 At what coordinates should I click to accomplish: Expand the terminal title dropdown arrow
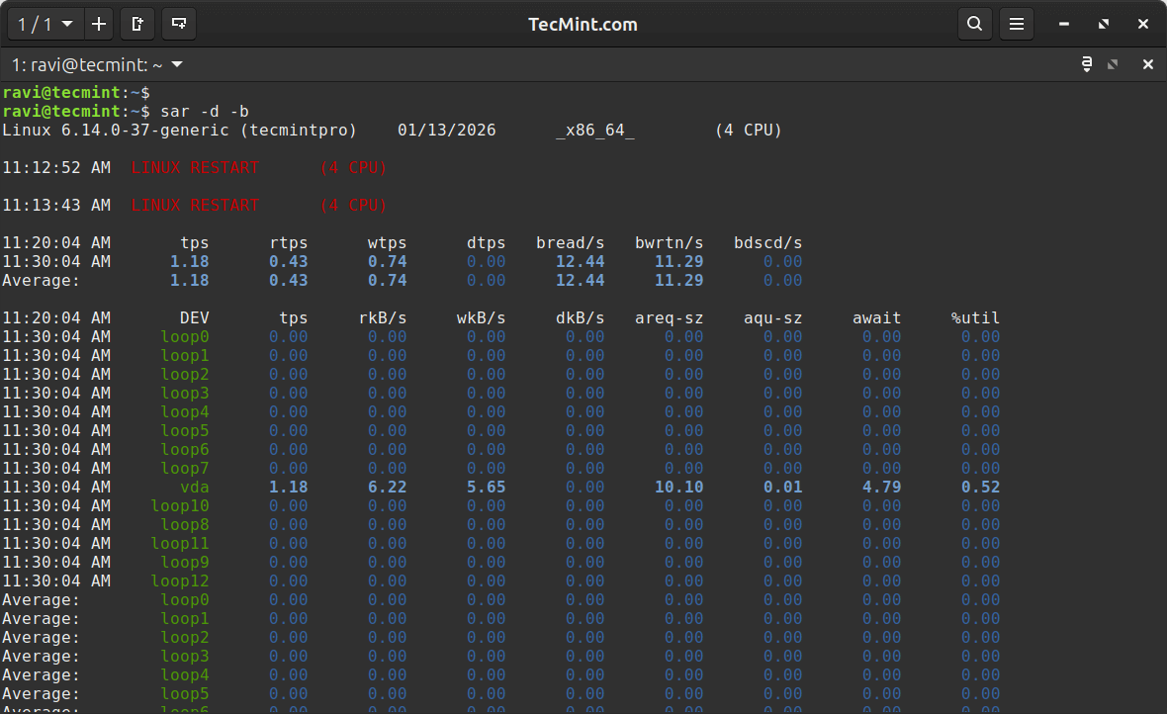tap(175, 64)
